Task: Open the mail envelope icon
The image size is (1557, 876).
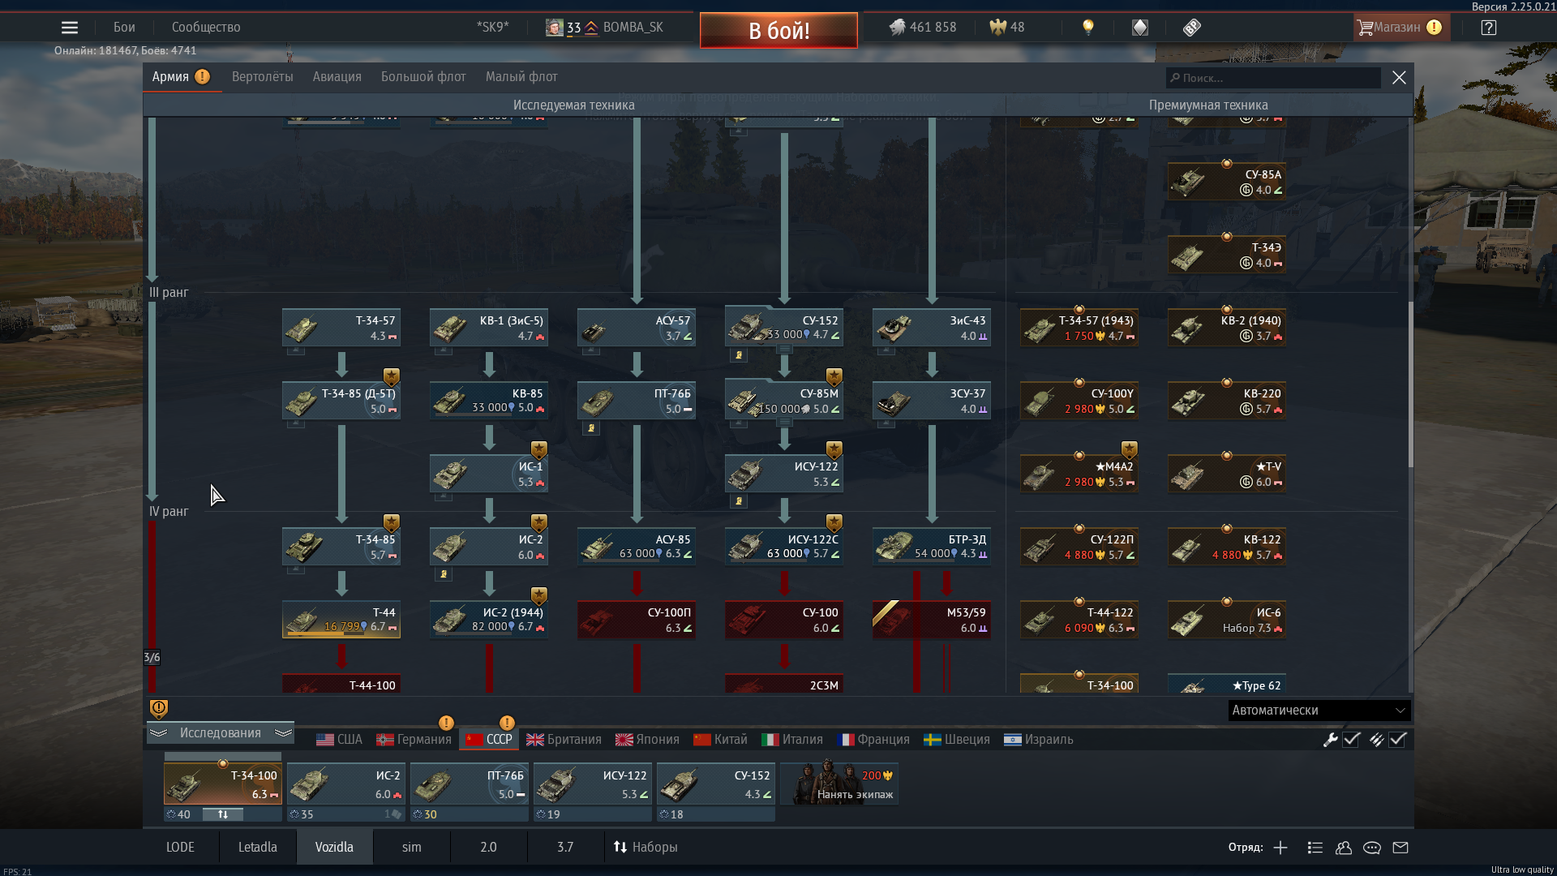Action: [1400, 848]
